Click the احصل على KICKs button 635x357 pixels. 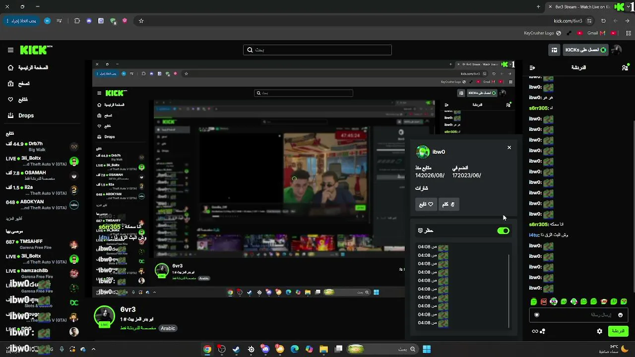click(x=586, y=50)
